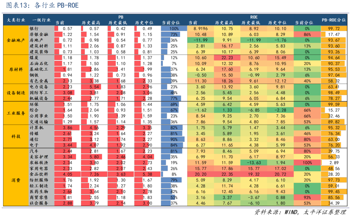351x217 pixels.
Task: Select the 一级行业 column header
Action: point(41,20)
